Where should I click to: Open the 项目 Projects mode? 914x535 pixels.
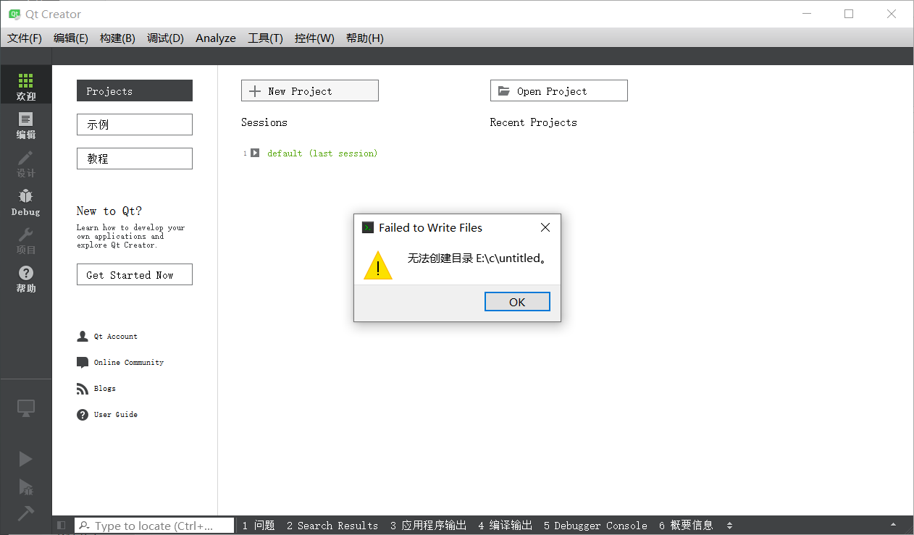click(x=26, y=240)
